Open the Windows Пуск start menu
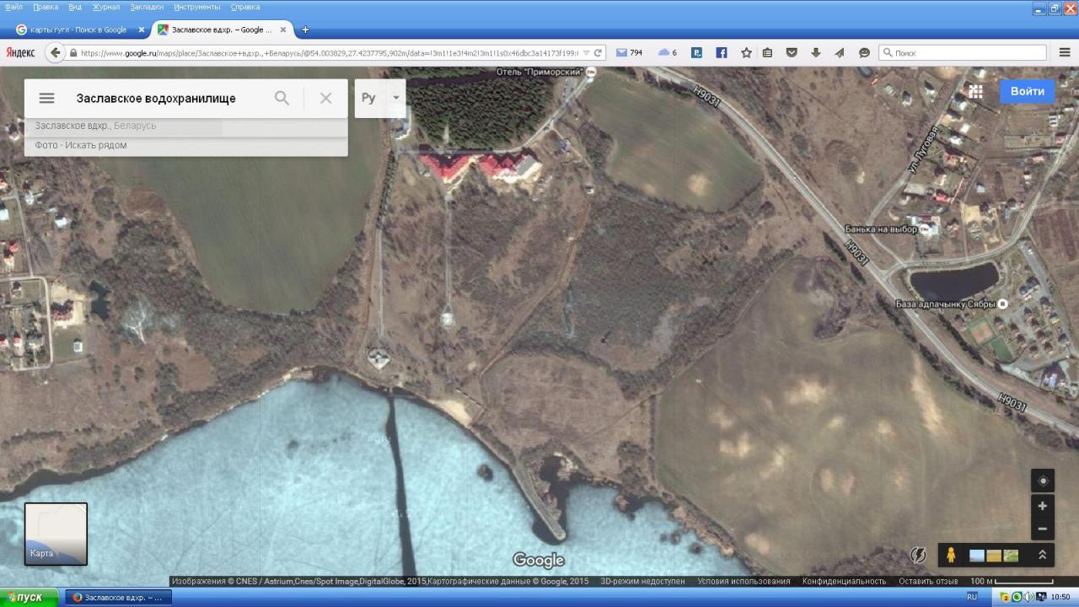The height and width of the screenshot is (607, 1079). pos(29,597)
